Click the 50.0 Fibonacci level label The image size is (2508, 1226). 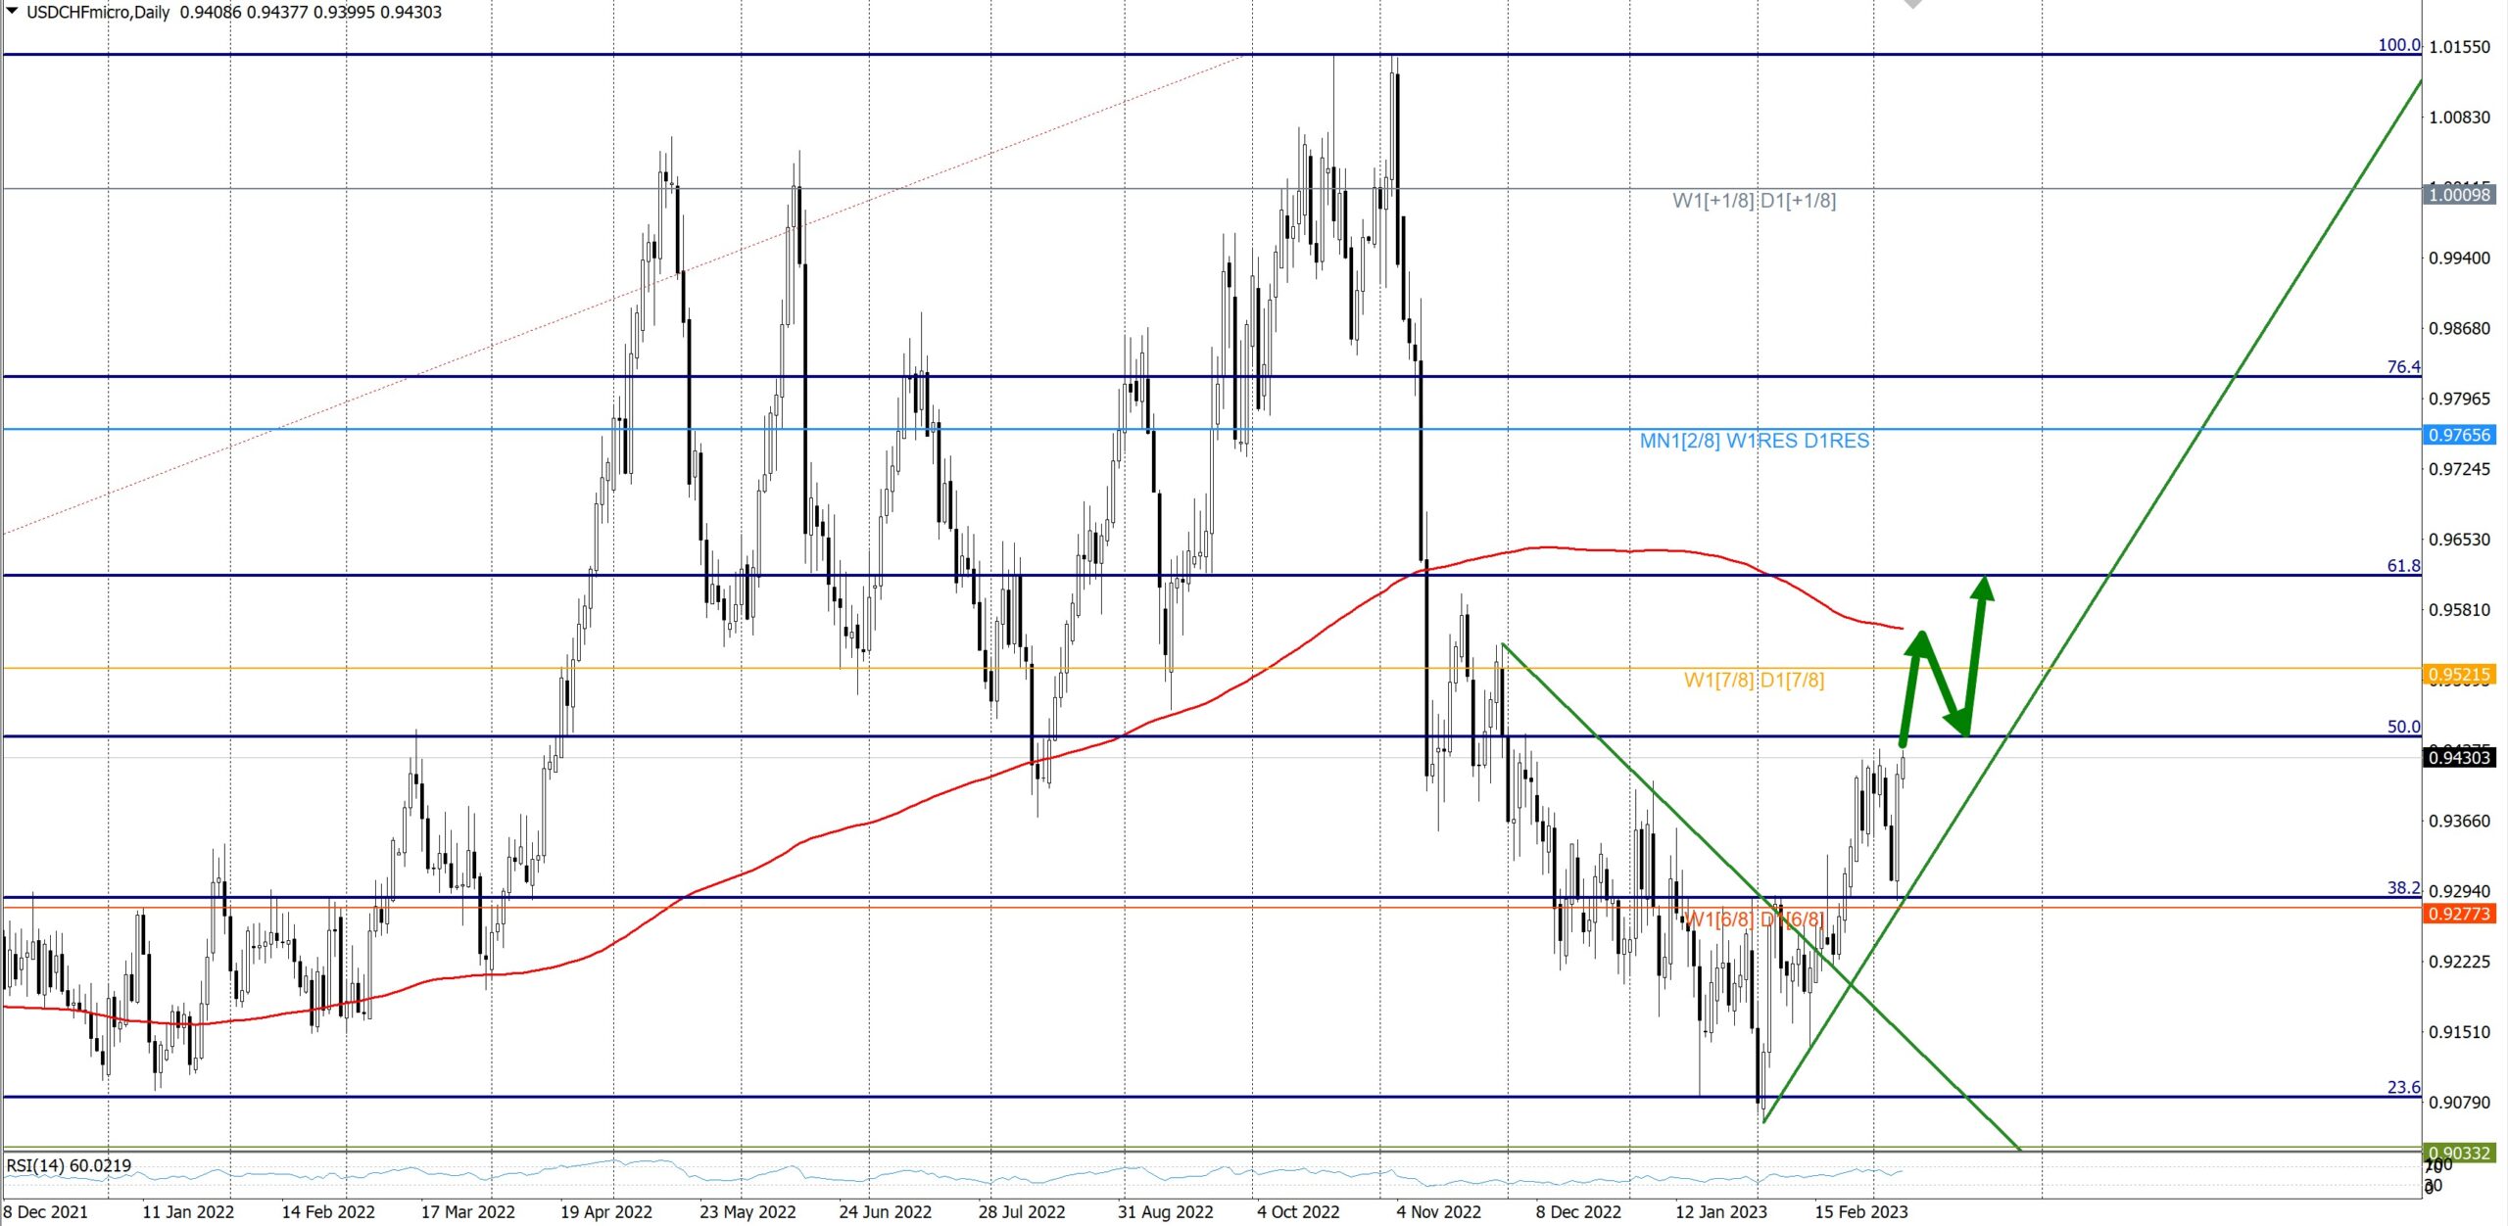2402,727
